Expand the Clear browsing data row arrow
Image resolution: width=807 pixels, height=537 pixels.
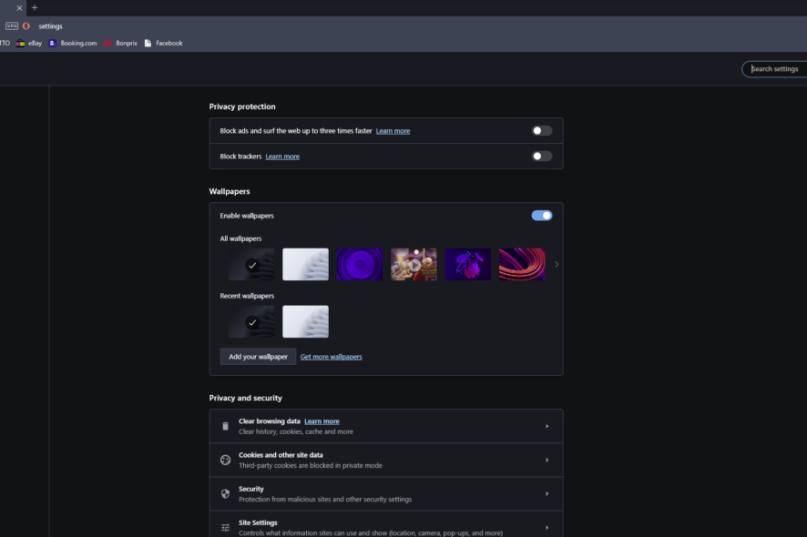[x=547, y=426]
